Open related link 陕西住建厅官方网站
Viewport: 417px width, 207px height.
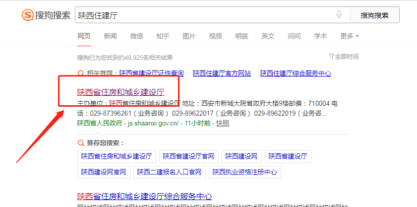222,73
